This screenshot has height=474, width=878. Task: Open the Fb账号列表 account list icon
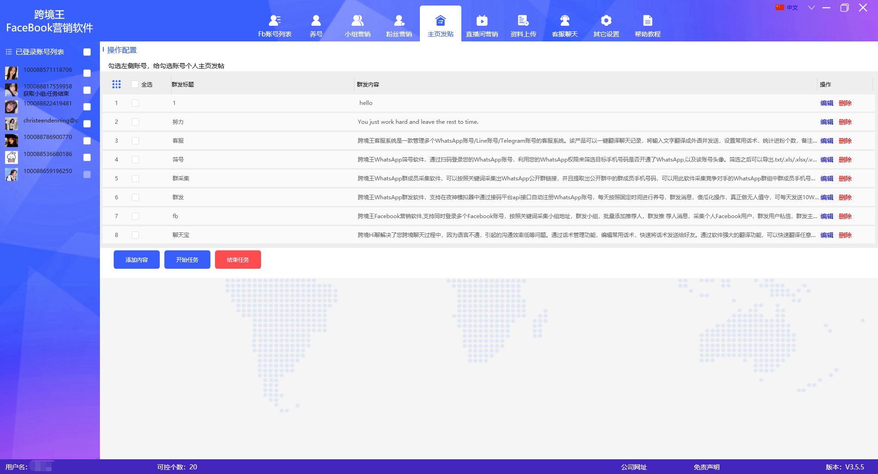coord(275,21)
